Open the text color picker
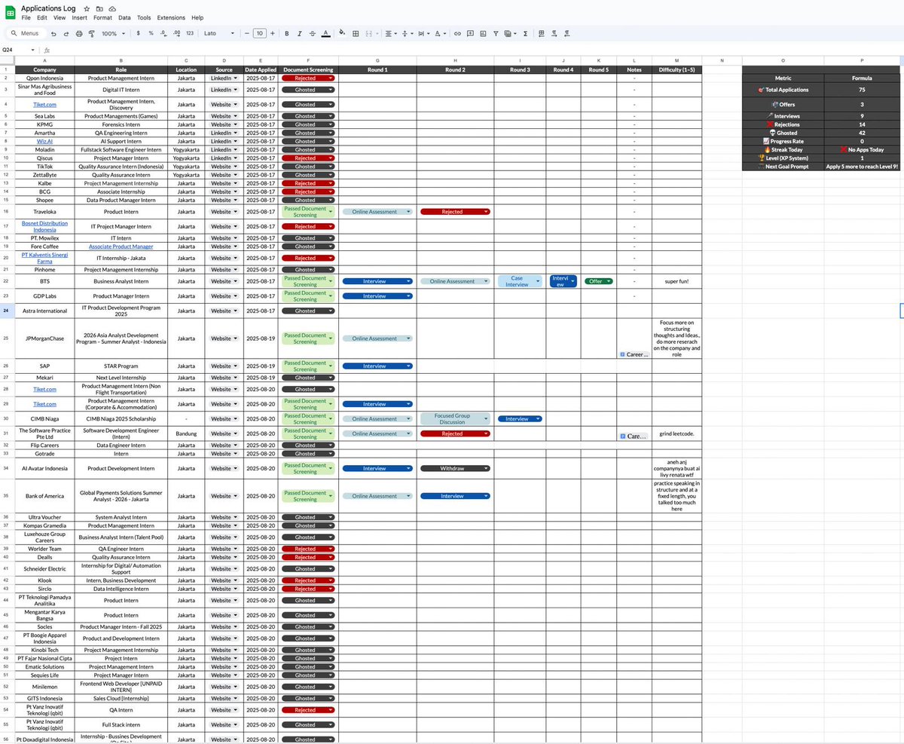This screenshot has height=744, width=904. point(325,34)
